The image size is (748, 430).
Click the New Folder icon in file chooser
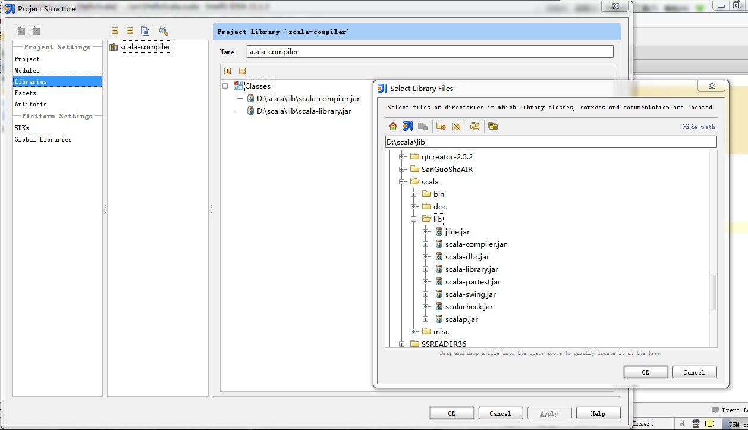[x=441, y=126]
